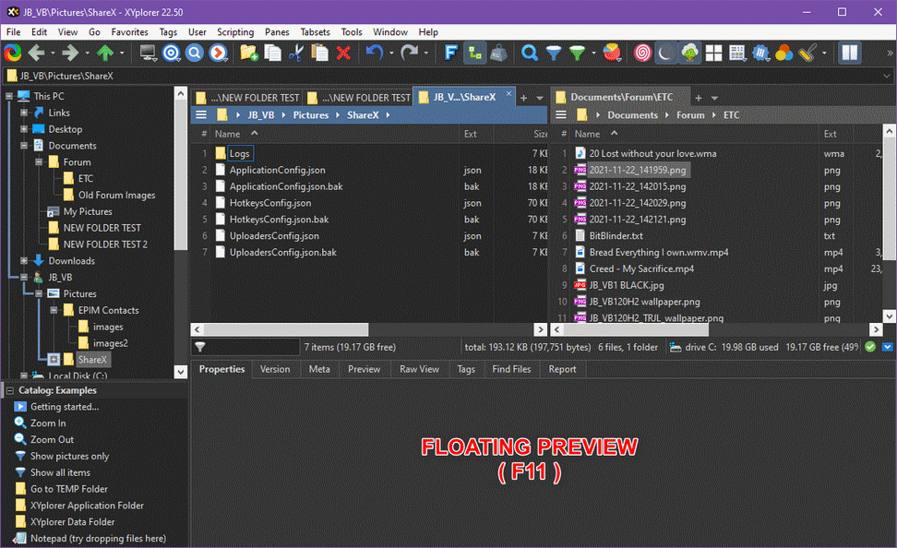897x548 pixels.
Task: Open the drives monitor icon in toolbar
Action: click(149, 54)
